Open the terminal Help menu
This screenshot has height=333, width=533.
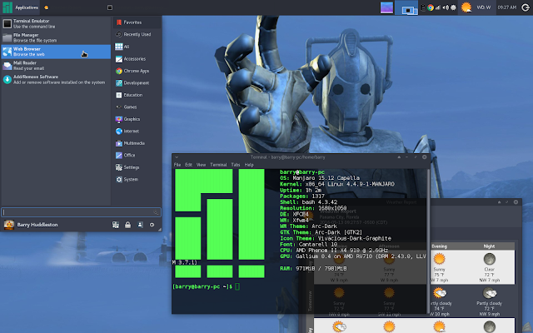[x=249, y=165]
